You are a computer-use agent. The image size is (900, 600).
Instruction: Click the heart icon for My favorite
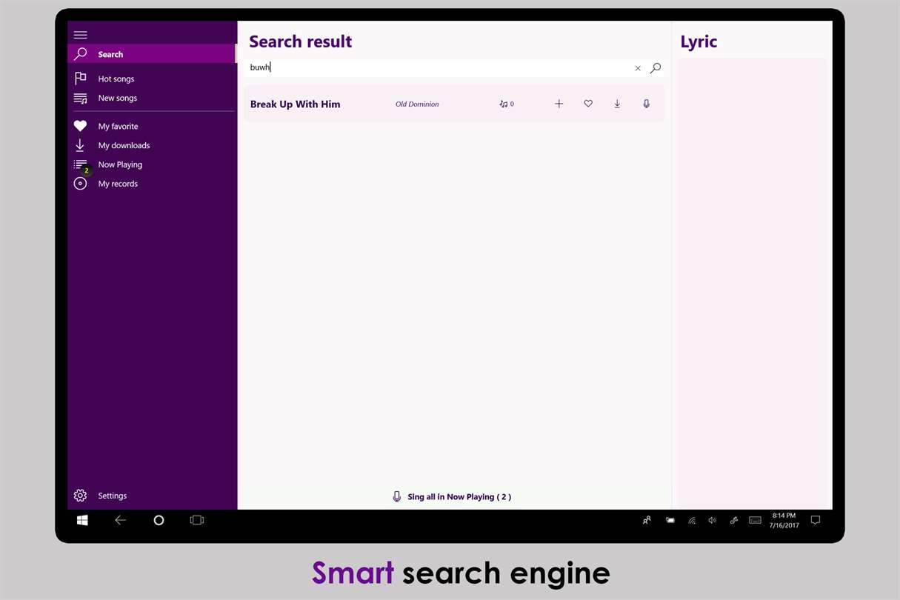(80, 126)
